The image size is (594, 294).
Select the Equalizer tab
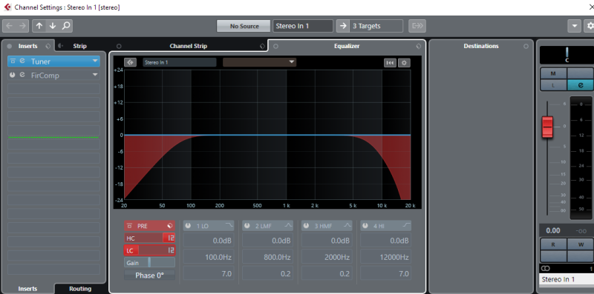point(347,46)
